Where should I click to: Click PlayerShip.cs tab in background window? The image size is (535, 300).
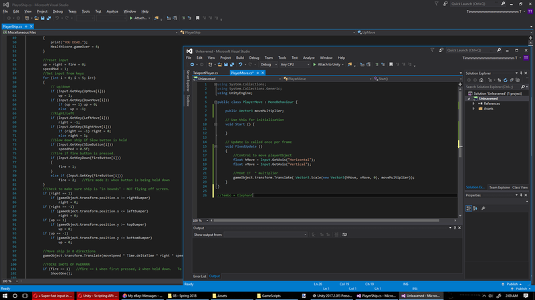point(12,27)
